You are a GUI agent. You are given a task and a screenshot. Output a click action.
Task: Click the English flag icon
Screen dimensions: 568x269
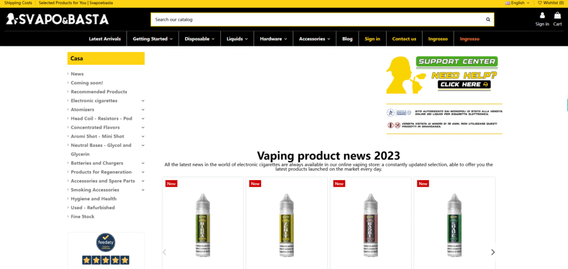pyautogui.click(x=508, y=3)
